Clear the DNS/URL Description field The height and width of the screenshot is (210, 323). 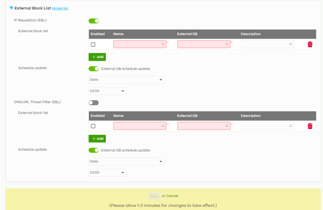tap(291, 126)
